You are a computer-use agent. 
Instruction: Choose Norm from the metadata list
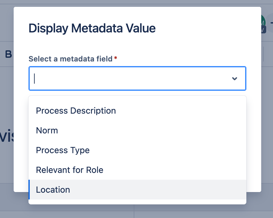pos(47,130)
